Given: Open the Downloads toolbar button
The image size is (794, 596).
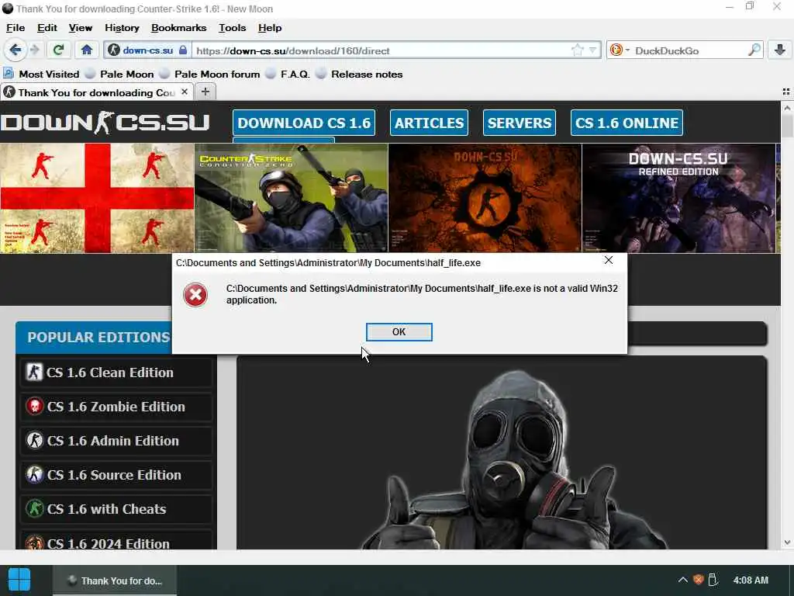Looking at the screenshot, I should pos(780,50).
